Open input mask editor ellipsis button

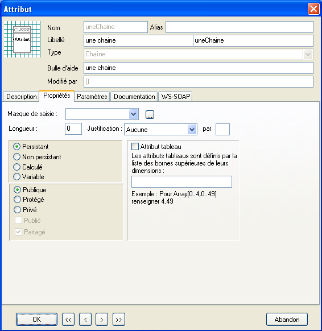click(x=150, y=115)
